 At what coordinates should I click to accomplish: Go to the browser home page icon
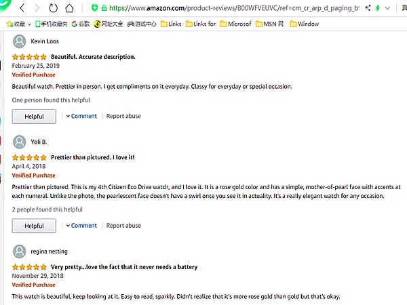tap(71, 9)
